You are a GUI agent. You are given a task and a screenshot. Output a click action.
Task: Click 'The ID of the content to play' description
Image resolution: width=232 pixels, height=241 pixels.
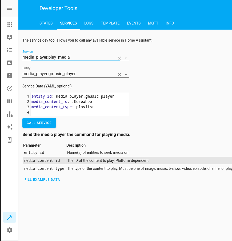click(108, 160)
